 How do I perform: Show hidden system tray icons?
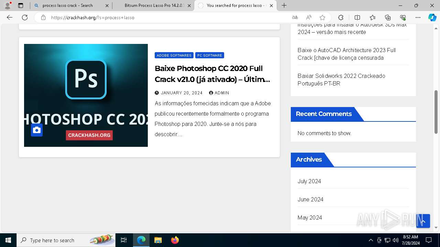[x=371, y=240]
